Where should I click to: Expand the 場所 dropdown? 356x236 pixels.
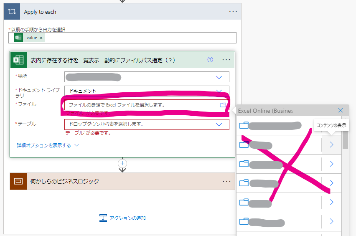click(219, 77)
